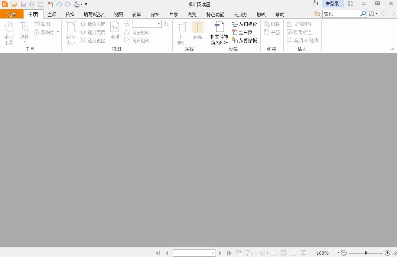Activate the 截图 (Snapshot) tool
Viewport: 397px width, 257px height.
(x=43, y=23)
